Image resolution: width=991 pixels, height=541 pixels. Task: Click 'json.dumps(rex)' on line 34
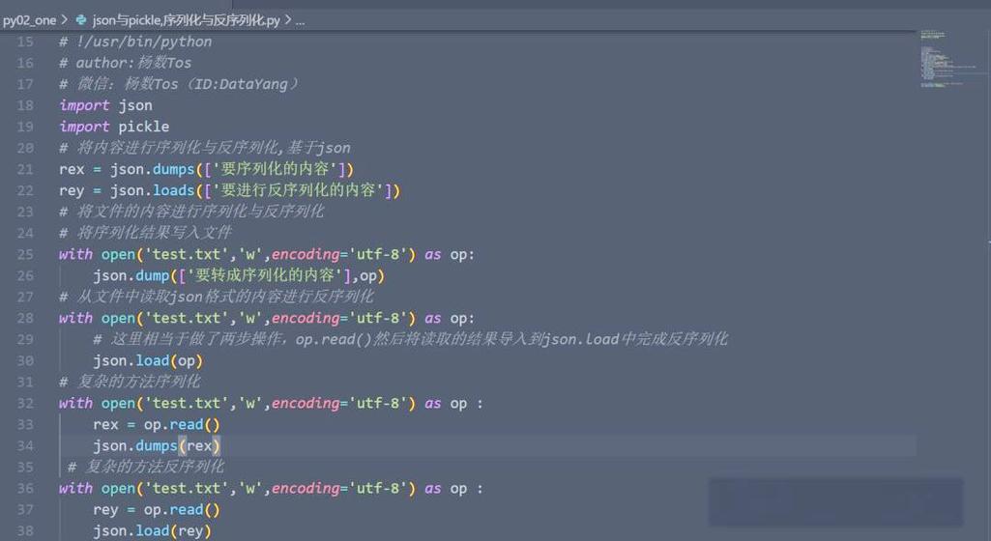tap(156, 445)
